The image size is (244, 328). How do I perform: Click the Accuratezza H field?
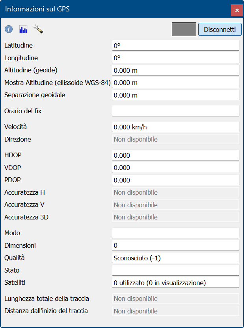[176, 192]
